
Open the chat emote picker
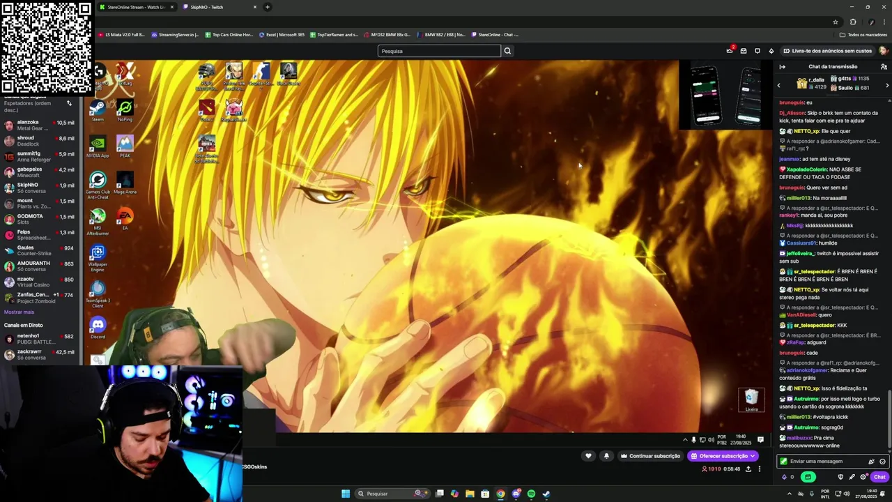(x=882, y=462)
